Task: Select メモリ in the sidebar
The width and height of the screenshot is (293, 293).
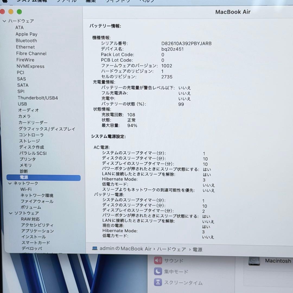Action: (x=26, y=165)
